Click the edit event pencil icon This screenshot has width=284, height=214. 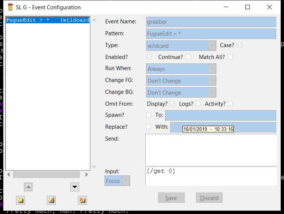[51, 200]
